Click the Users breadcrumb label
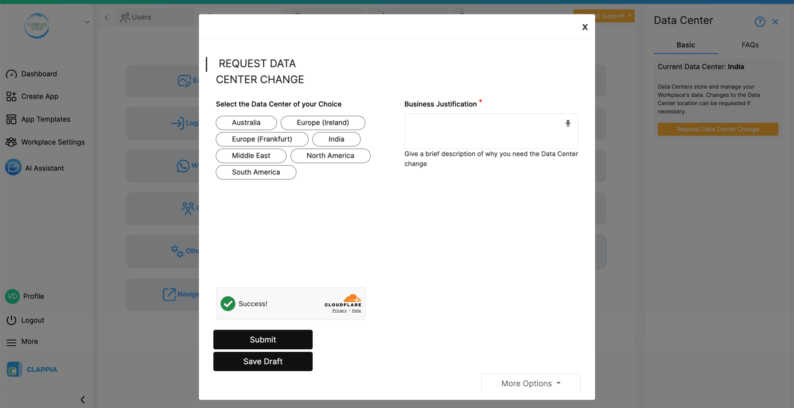Screen dimensions: 794x408 (x=141, y=17)
